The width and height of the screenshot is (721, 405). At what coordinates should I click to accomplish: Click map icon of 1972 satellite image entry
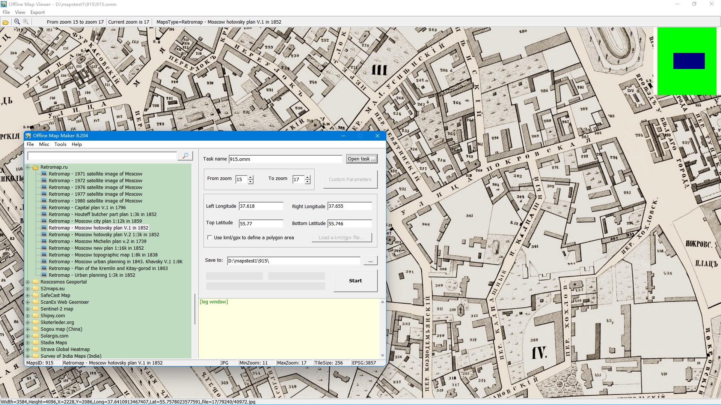(44, 180)
